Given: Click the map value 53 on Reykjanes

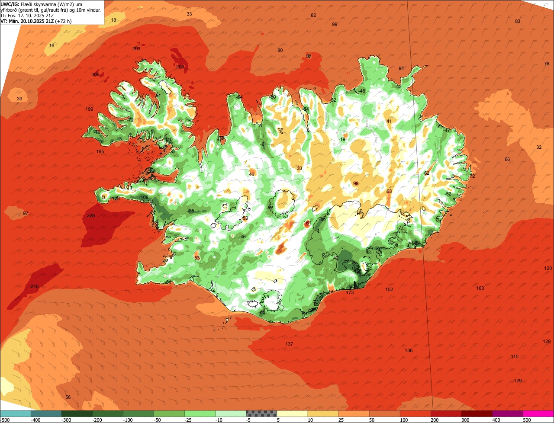Looking at the screenshot, I should pyautogui.click(x=197, y=258).
